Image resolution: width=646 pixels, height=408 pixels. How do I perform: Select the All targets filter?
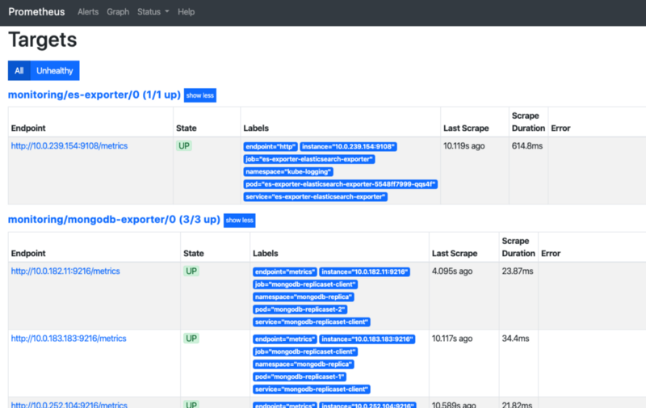(x=19, y=71)
